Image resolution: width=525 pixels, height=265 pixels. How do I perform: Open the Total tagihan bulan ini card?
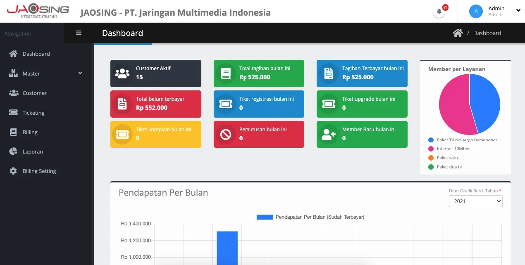tap(259, 73)
